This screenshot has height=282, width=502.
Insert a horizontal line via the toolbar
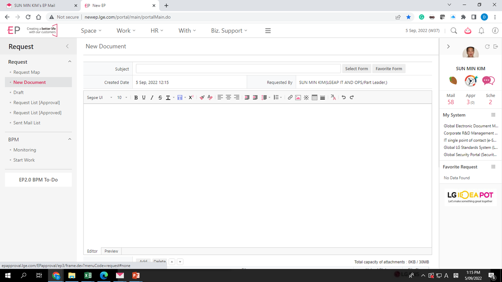(323, 98)
